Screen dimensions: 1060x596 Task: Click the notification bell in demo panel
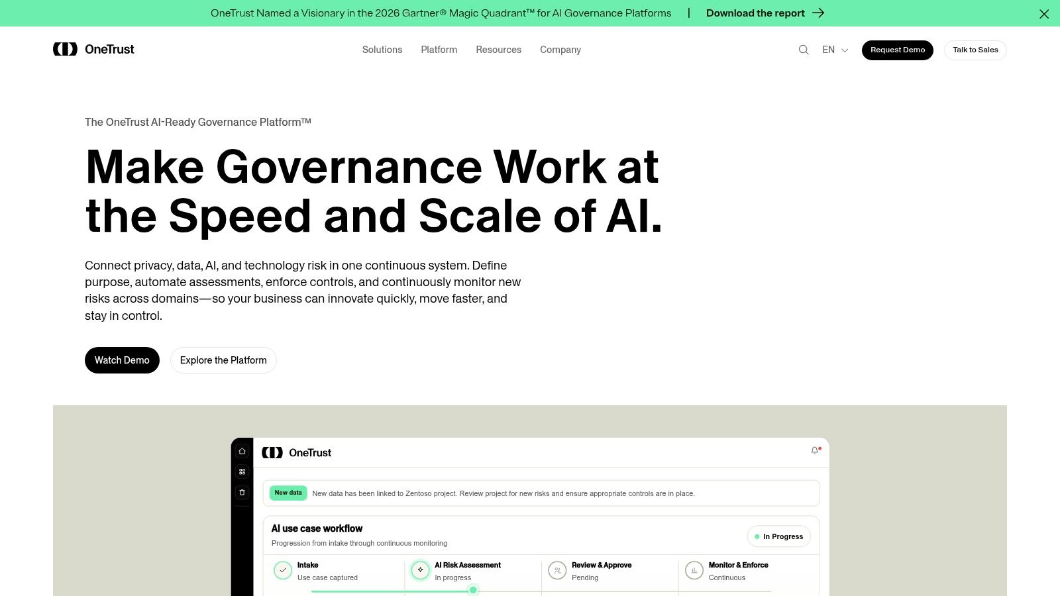(815, 450)
